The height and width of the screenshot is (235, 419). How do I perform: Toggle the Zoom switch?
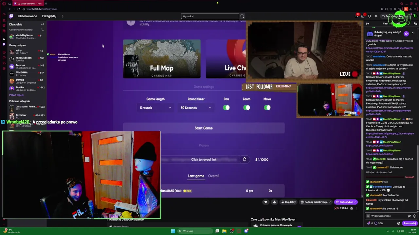[246, 108]
